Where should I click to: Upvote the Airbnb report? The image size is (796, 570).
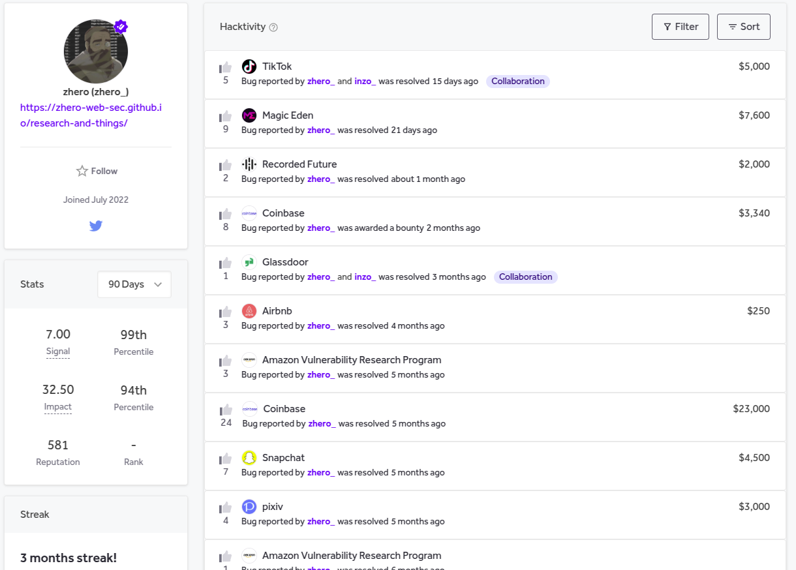point(226,312)
